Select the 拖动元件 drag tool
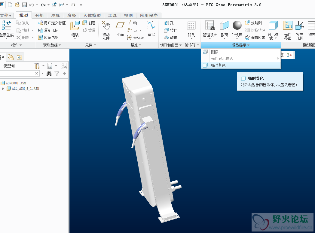 pyautogui.click(x=106, y=30)
